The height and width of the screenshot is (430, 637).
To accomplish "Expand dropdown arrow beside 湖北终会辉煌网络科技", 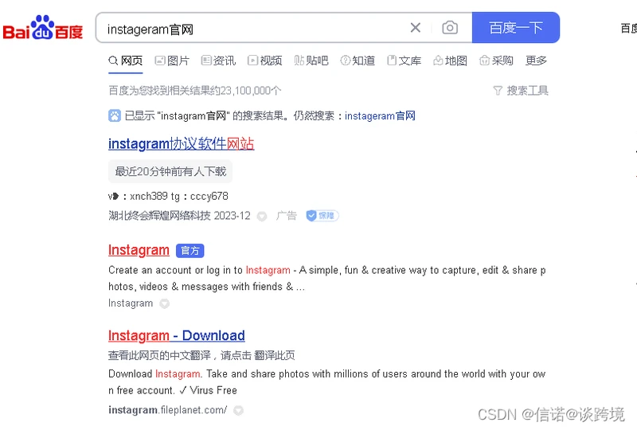I will point(262,217).
